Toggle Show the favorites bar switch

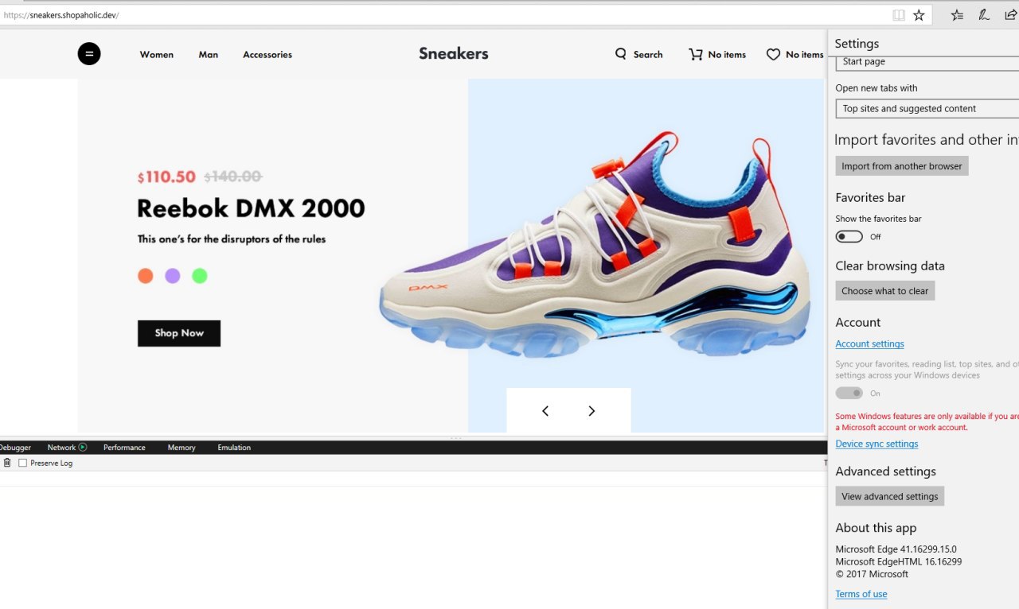coord(849,236)
